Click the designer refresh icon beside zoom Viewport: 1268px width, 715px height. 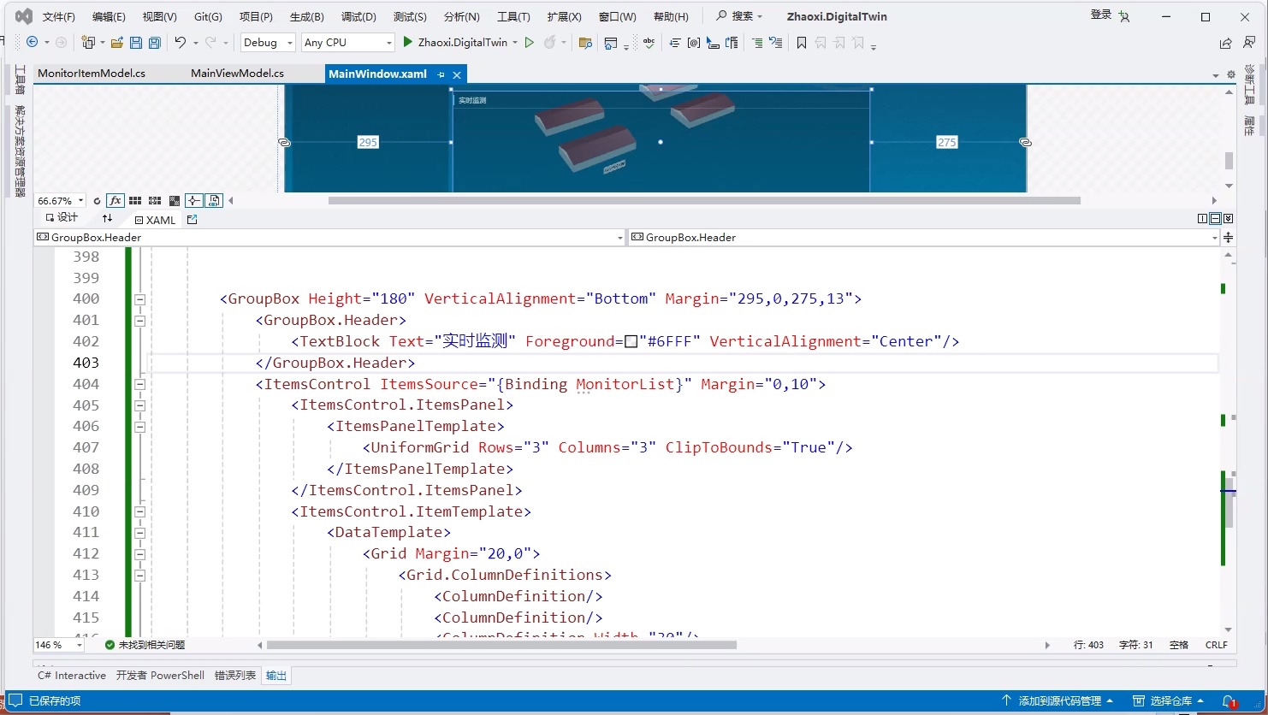click(x=97, y=201)
